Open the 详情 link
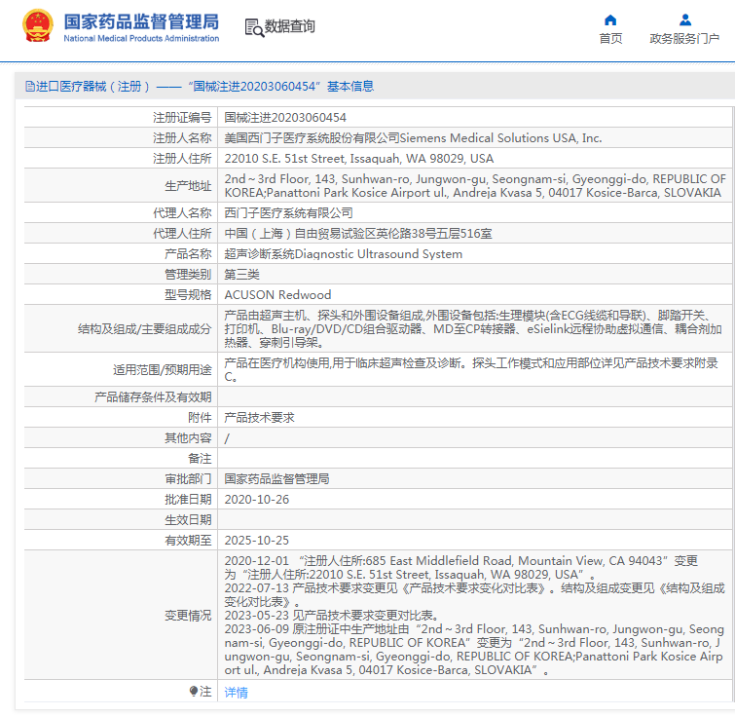 tap(236, 692)
